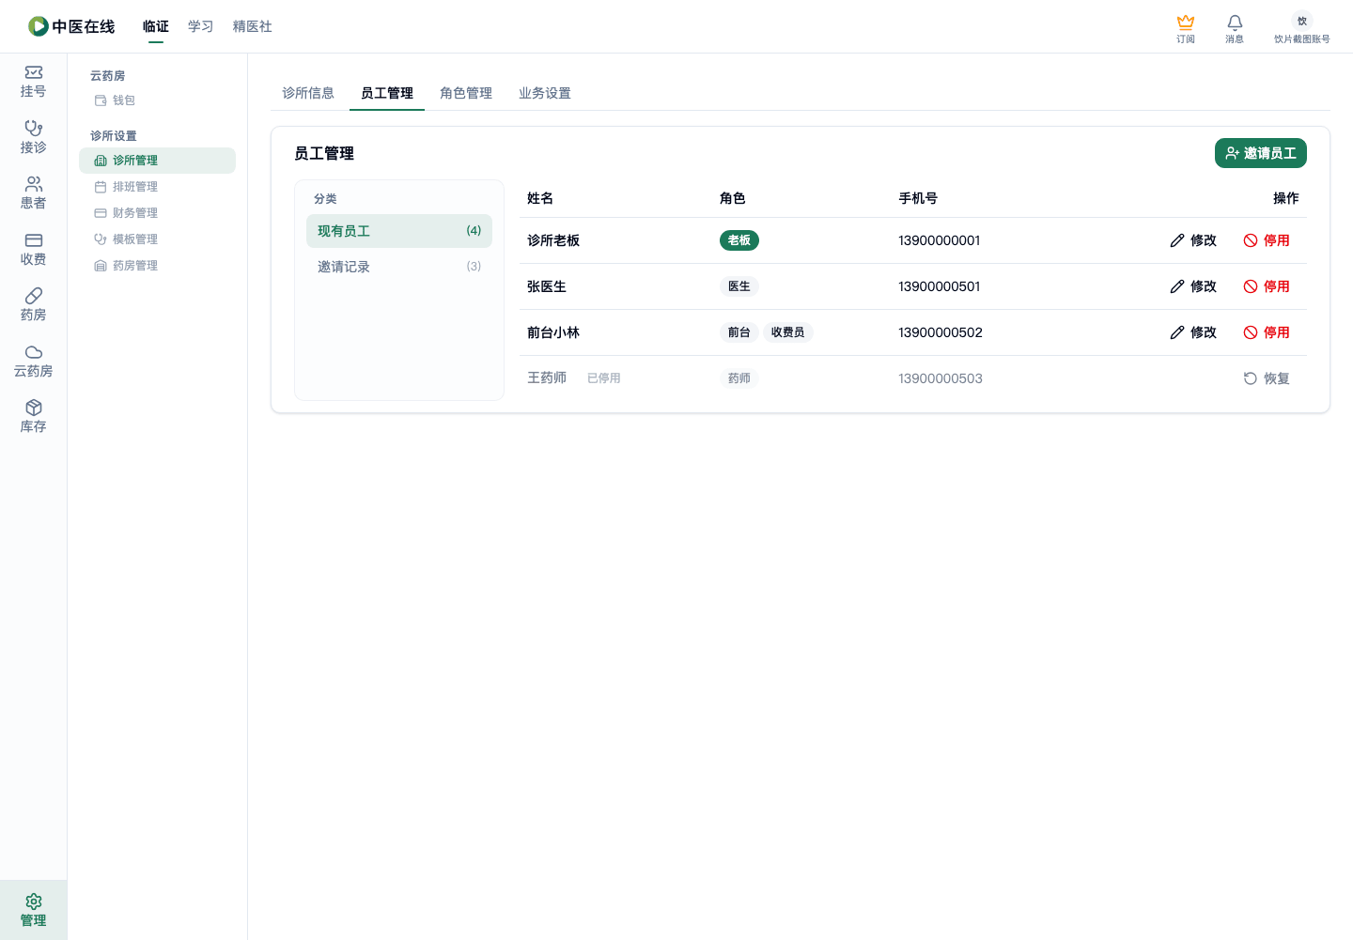Click the 老板 role badge
1353x940 pixels.
(x=739, y=240)
